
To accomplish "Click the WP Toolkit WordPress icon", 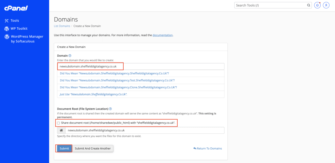I will click(x=7, y=29).
